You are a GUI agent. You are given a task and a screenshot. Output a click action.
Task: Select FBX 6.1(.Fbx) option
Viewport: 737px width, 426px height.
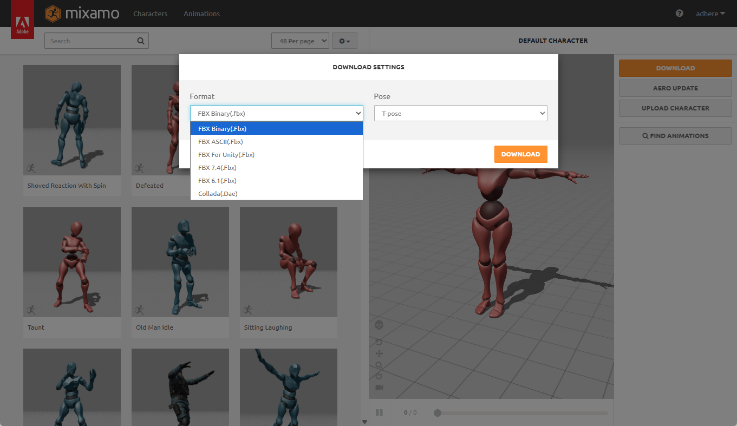277,181
